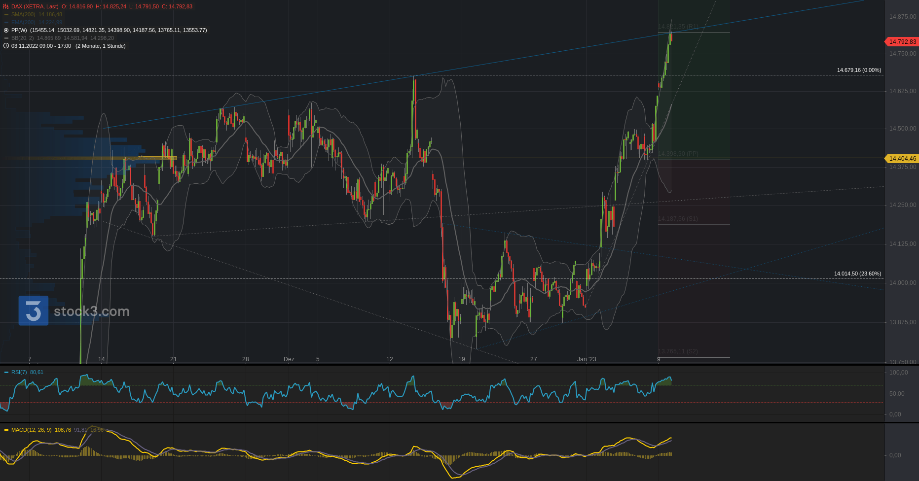Click the RSI(7) legend line marker

pos(6,372)
